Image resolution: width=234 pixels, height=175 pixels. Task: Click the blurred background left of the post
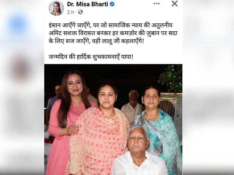22,88
